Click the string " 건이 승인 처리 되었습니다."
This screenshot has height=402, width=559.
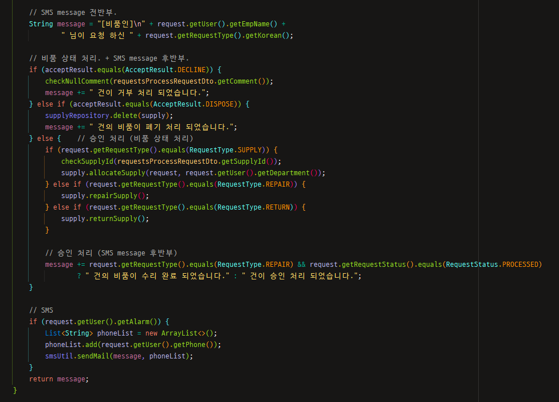pos(300,276)
